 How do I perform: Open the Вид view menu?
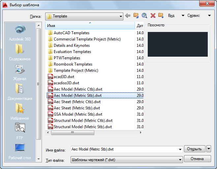[x=176, y=15]
